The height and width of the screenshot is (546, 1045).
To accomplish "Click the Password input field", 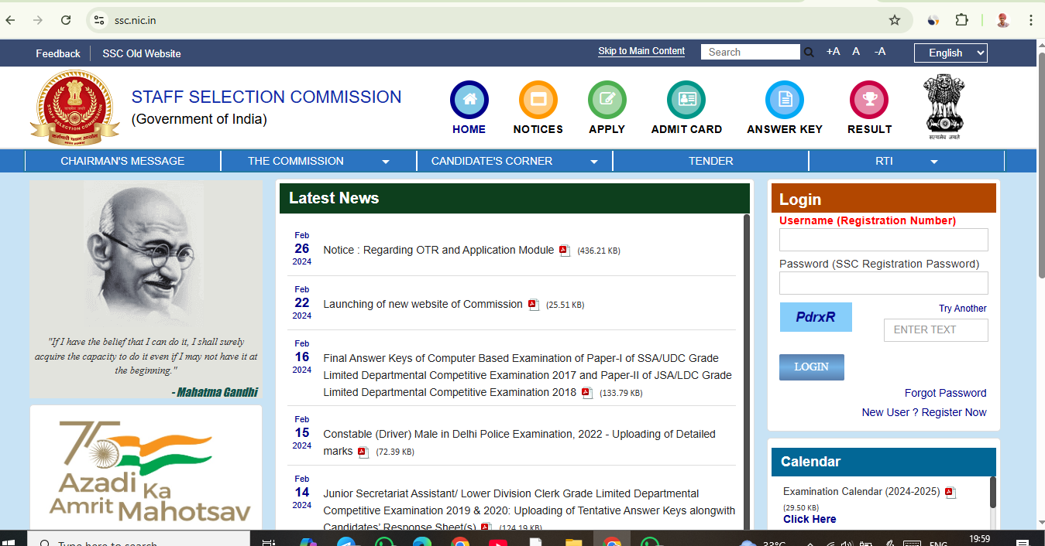I will click(884, 283).
